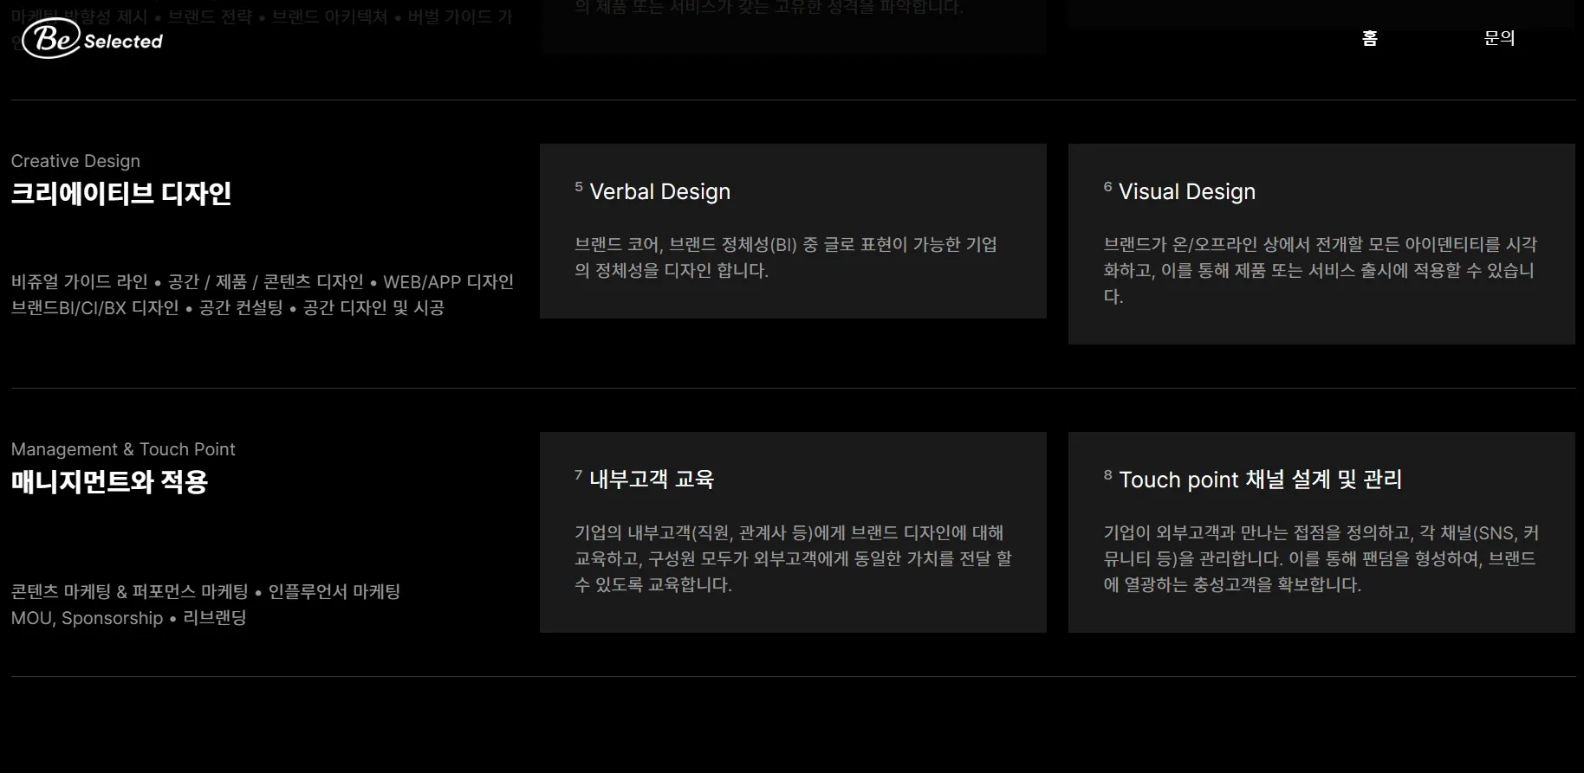Click the Be Selected logo
Image resolution: width=1584 pixels, height=773 pixels.
[x=93, y=39]
